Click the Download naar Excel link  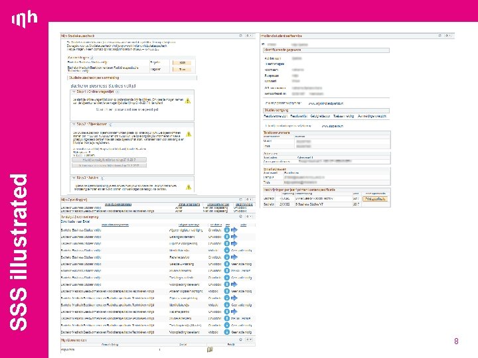pyautogui.click(x=75, y=221)
